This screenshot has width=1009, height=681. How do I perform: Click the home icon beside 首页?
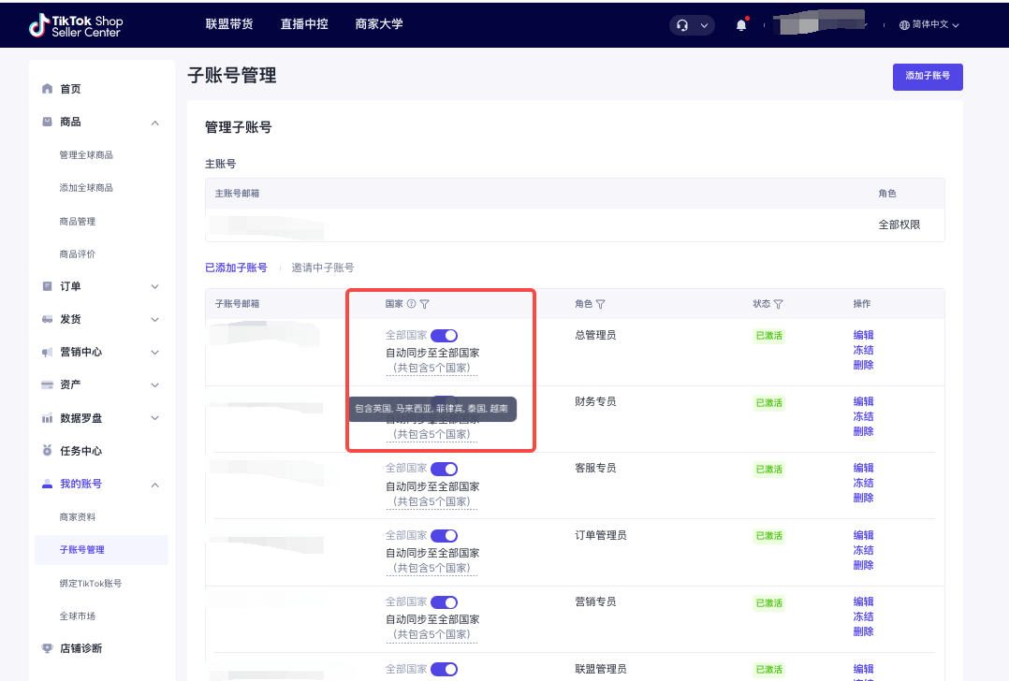click(x=47, y=89)
